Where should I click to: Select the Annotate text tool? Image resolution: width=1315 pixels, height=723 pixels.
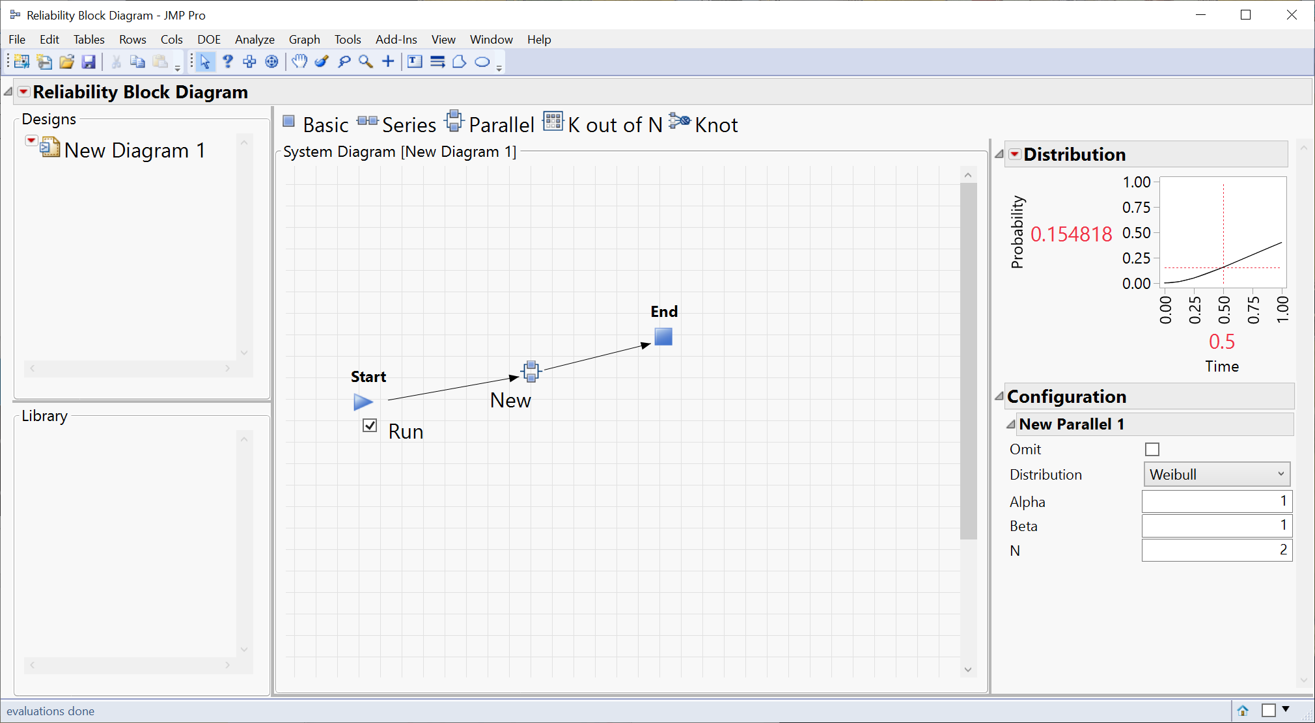pos(415,61)
